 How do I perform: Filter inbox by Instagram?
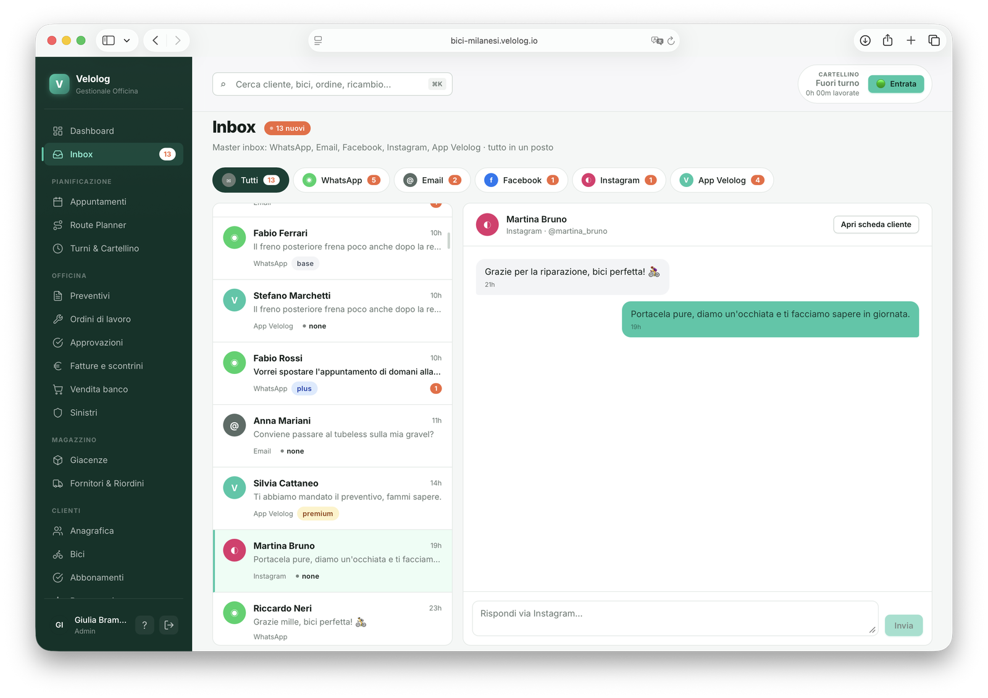(x=619, y=180)
